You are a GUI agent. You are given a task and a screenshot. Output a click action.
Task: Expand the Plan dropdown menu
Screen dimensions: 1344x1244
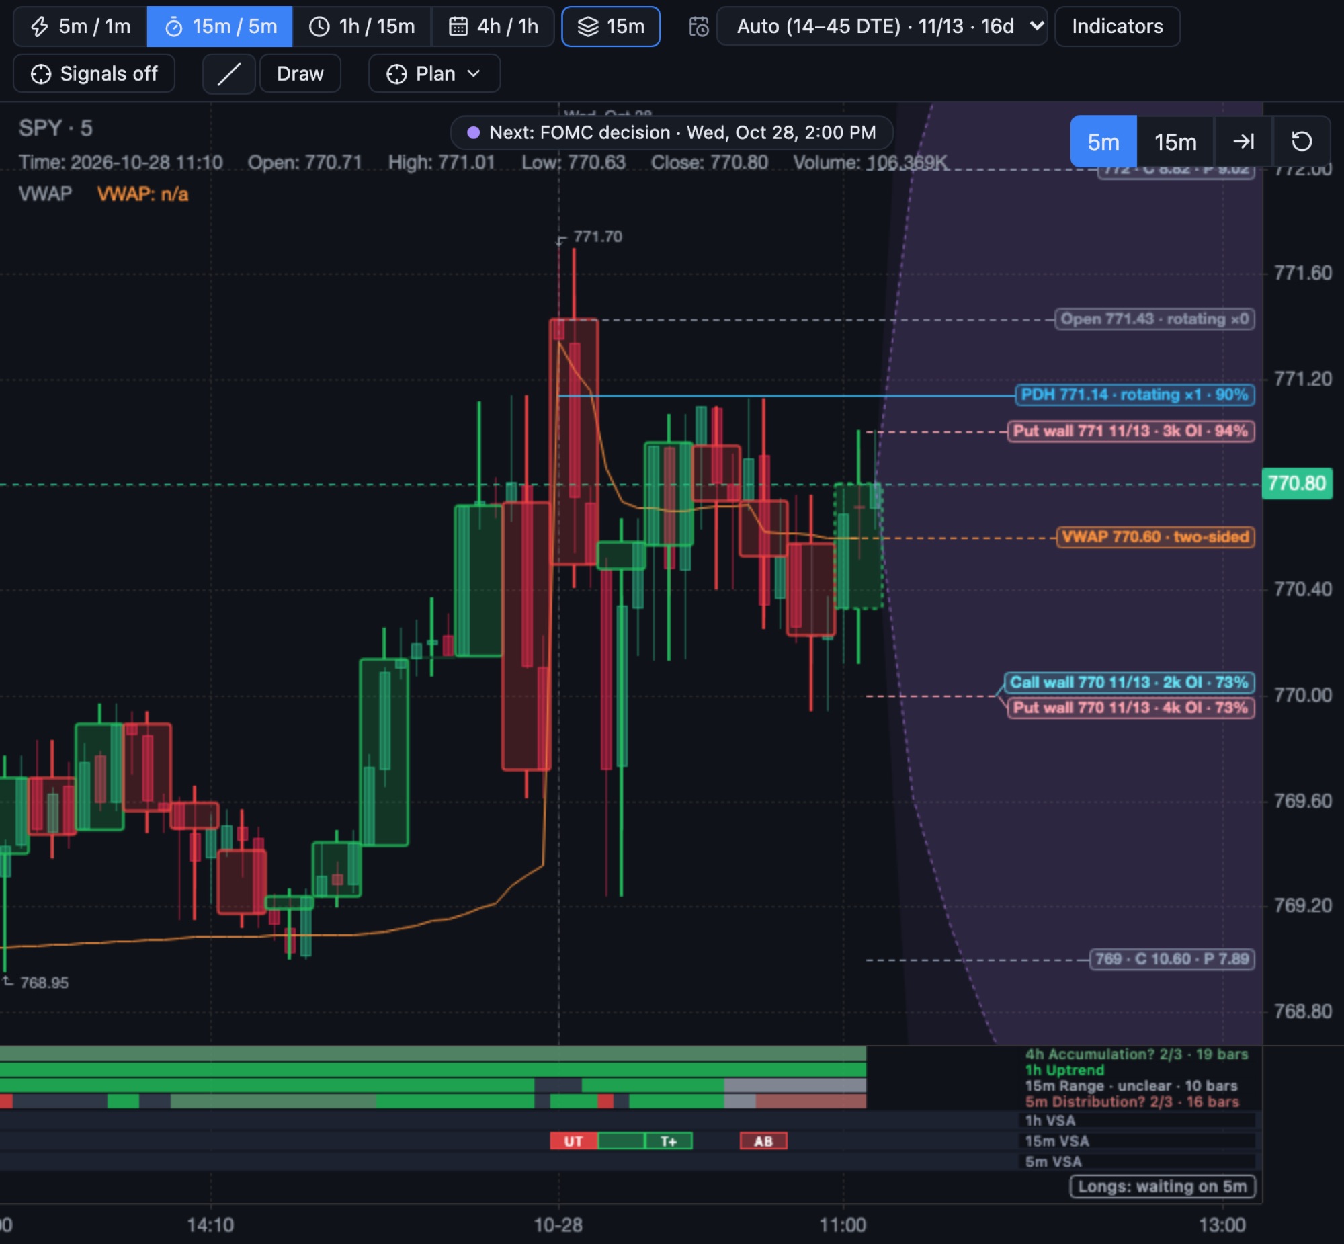434,73
